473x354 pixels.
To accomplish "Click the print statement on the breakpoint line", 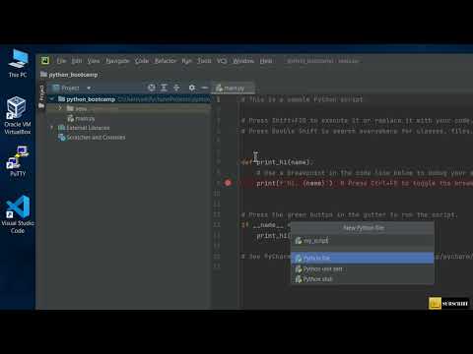I will 295,183.
